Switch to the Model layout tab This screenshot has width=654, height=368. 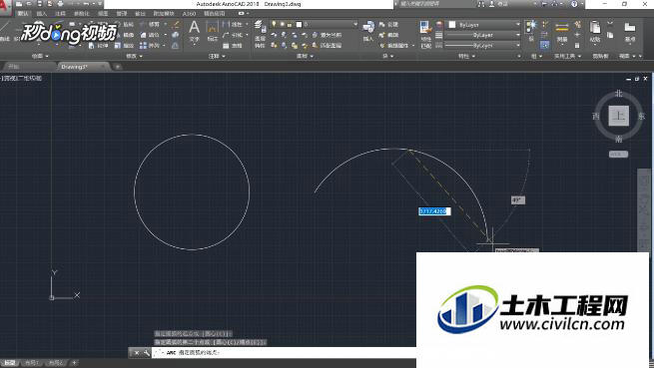coord(9,363)
